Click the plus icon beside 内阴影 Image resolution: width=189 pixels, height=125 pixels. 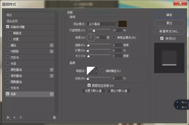pyautogui.click(x=52, y=51)
